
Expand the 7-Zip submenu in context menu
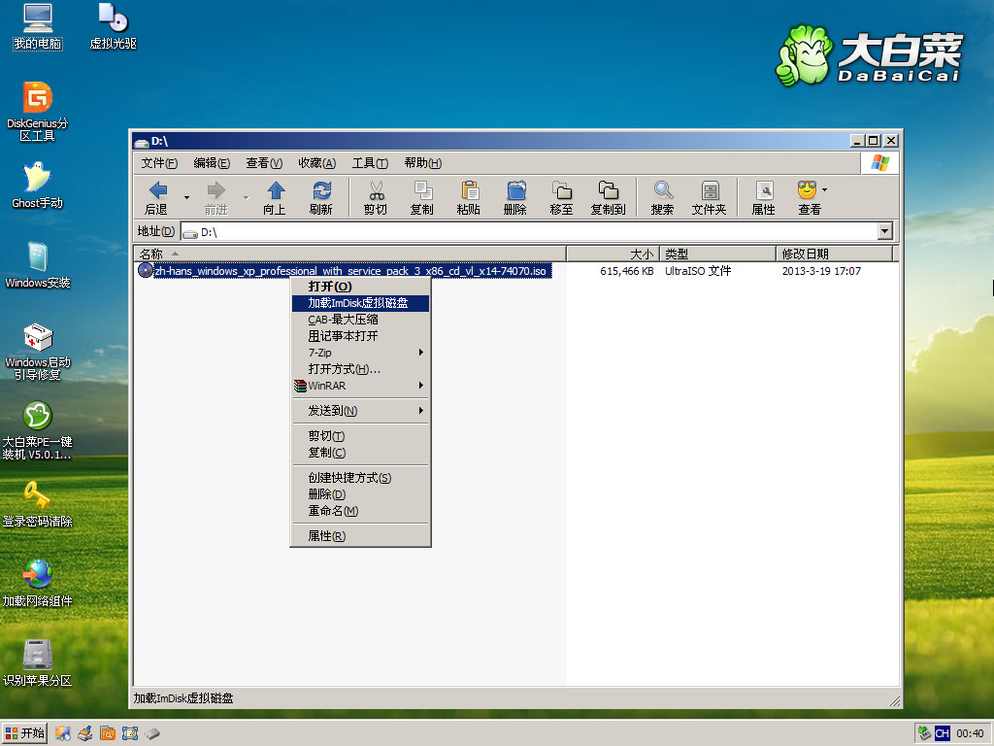[361, 353]
